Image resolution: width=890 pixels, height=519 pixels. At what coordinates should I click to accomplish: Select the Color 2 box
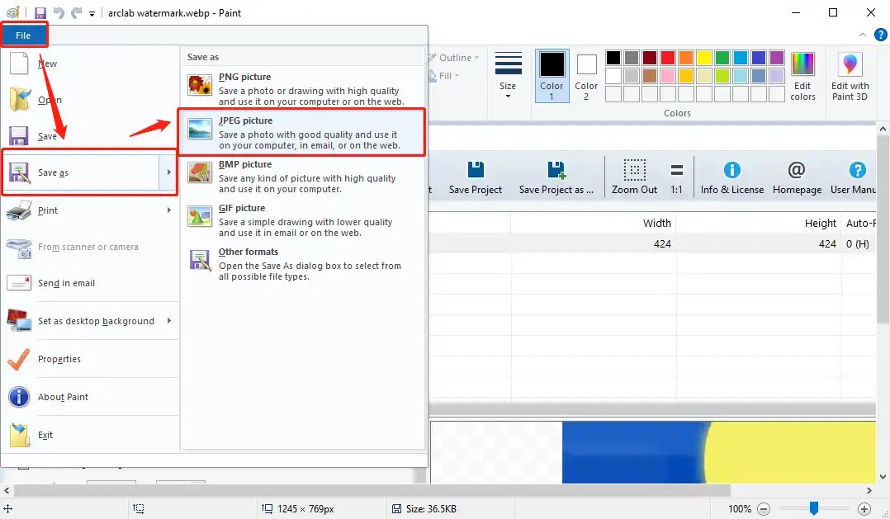coord(586,76)
